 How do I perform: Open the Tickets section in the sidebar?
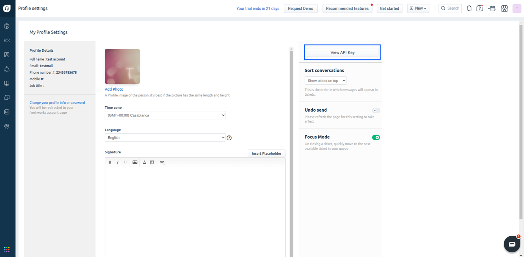pyautogui.click(x=7, y=40)
